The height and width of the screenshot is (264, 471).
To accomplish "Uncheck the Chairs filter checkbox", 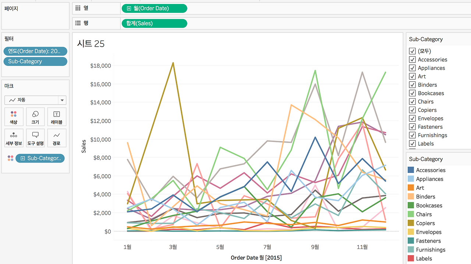I will [x=412, y=102].
